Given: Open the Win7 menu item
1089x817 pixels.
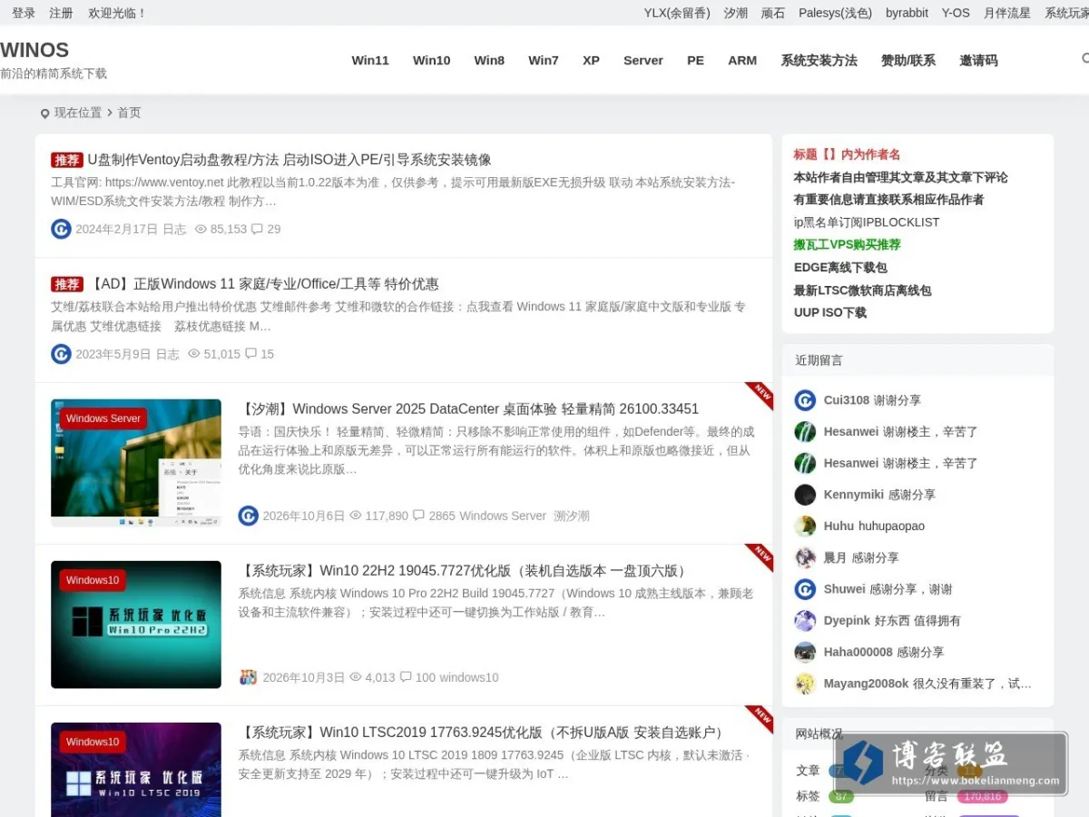Looking at the screenshot, I should (x=544, y=60).
